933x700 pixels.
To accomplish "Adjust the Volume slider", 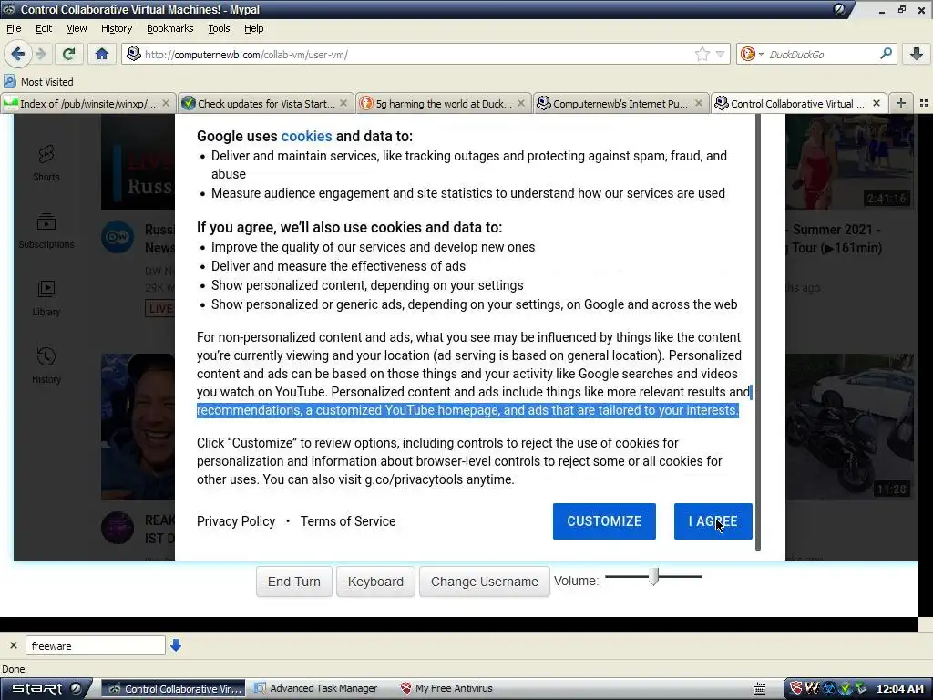I will (x=653, y=576).
